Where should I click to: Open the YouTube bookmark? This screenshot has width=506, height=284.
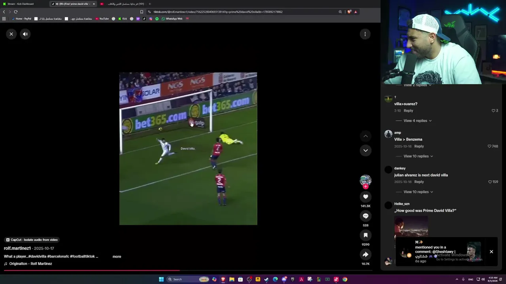coord(102,19)
